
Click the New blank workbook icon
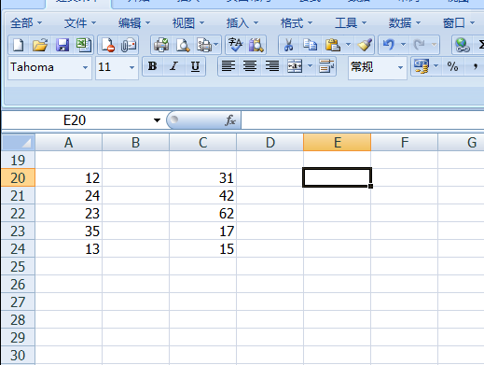(x=19, y=45)
